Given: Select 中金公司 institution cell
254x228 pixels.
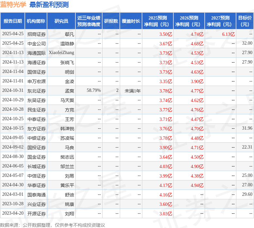Looking at the screenshot, I should [x=37, y=43].
